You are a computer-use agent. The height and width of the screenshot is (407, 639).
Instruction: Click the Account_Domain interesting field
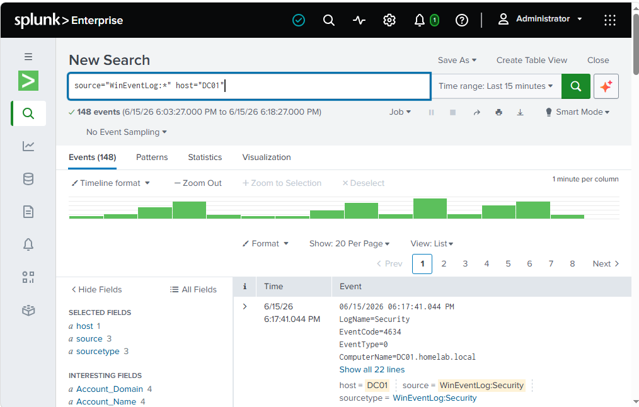tap(110, 389)
